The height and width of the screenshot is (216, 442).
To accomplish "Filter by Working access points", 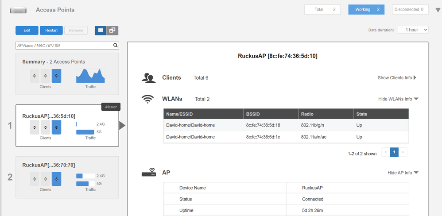I will point(366,9).
